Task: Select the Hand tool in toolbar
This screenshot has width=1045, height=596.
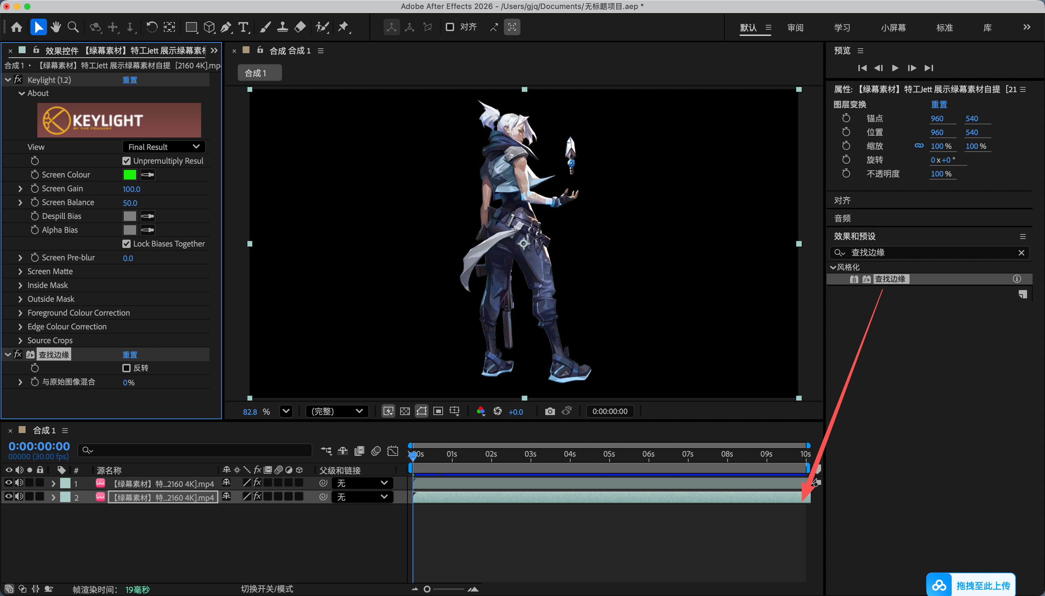Action: (56, 27)
